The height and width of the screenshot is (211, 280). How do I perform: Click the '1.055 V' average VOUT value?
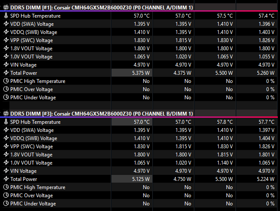click(x=266, y=57)
